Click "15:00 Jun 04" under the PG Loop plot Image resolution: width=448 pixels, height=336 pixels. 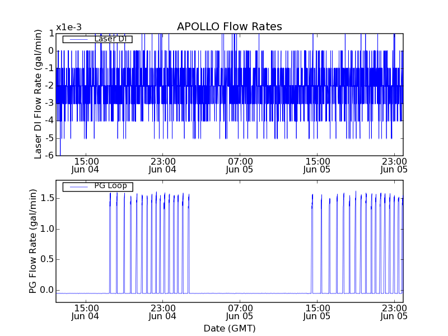(x=86, y=312)
